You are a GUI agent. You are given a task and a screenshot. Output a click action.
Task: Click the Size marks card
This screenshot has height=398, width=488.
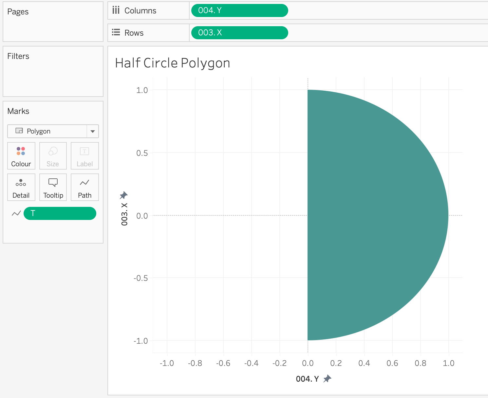[x=53, y=156]
